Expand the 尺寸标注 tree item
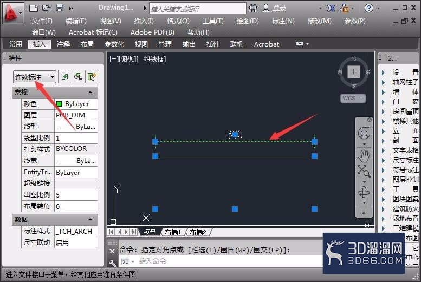Screen dimensions: 421x282 pyautogui.click(x=383, y=160)
